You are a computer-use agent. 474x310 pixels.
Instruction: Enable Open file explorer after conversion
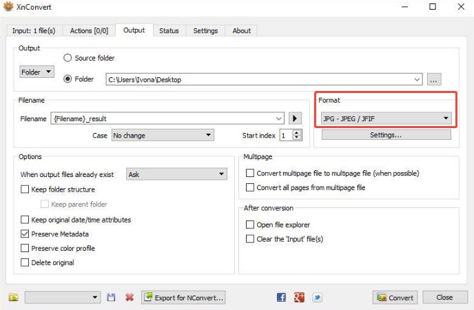pyautogui.click(x=250, y=225)
